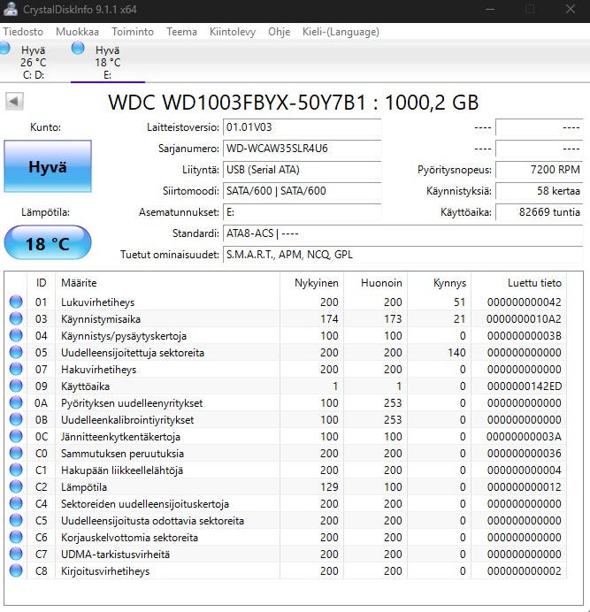The image size is (590, 612).
Task: Open the Tiedosto menu
Action: 23,32
